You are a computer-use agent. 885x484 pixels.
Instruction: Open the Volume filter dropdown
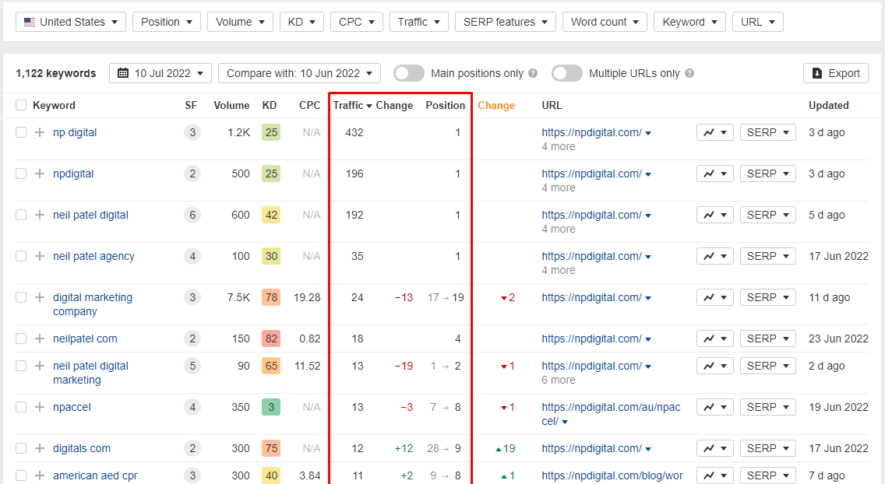[x=240, y=22]
